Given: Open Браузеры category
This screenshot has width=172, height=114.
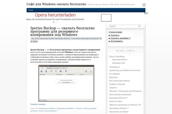Looking at the screenshot, I should pos(113,77).
